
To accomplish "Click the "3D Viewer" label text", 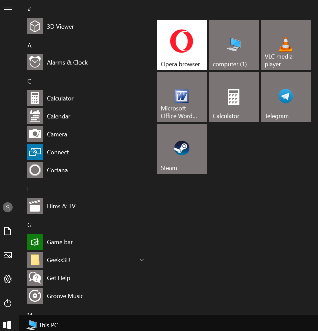I will click(60, 27).
